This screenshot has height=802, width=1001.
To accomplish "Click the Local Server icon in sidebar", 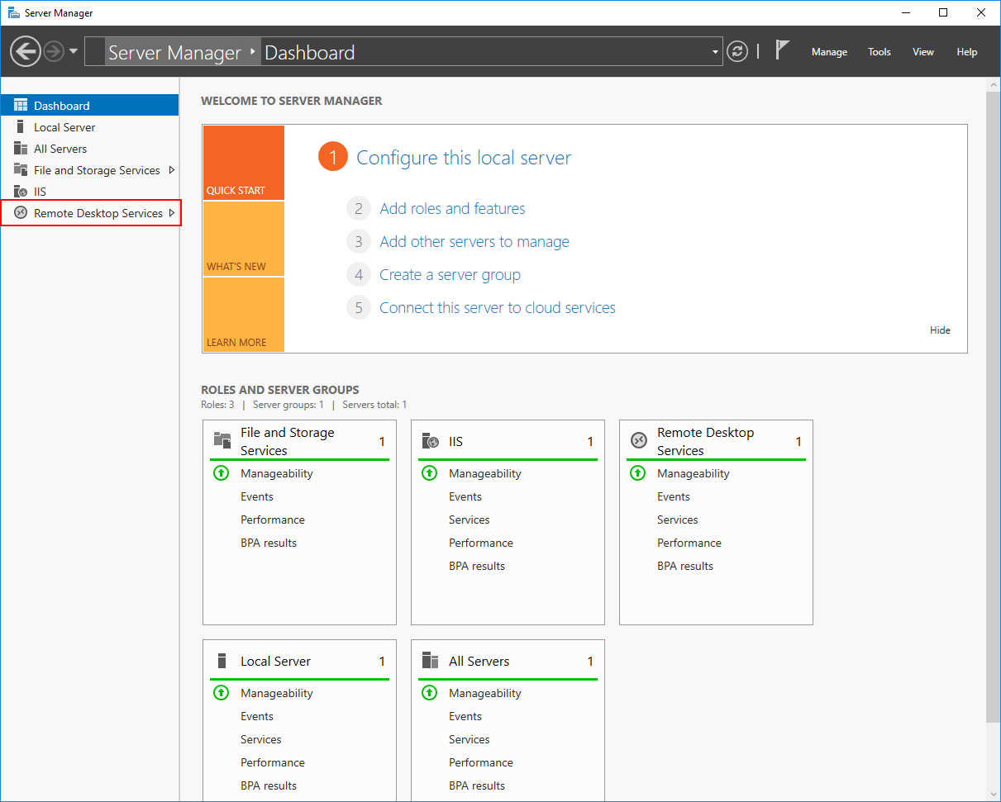I will point(21,127).
